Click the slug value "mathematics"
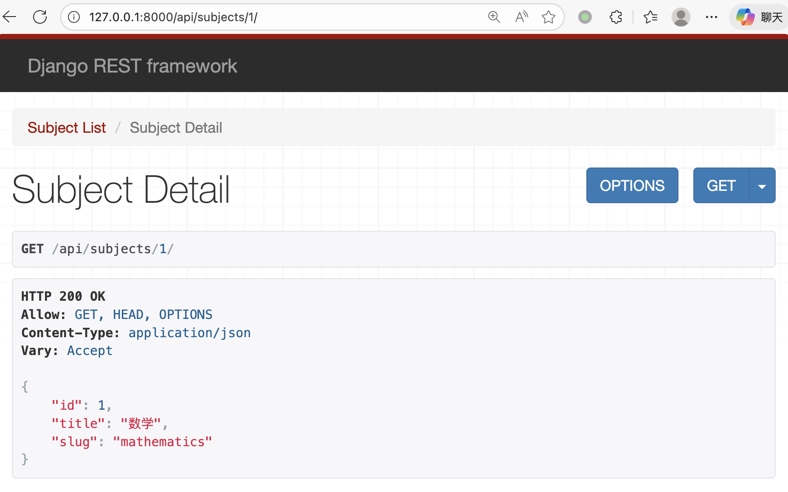This screenshot has width=788, height=492. (162, 442)
